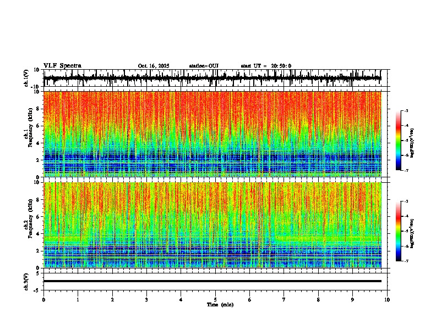Click time axis tick label '0'
The width and height of the screenshot is (436, 336).
[x=43, y=300]
